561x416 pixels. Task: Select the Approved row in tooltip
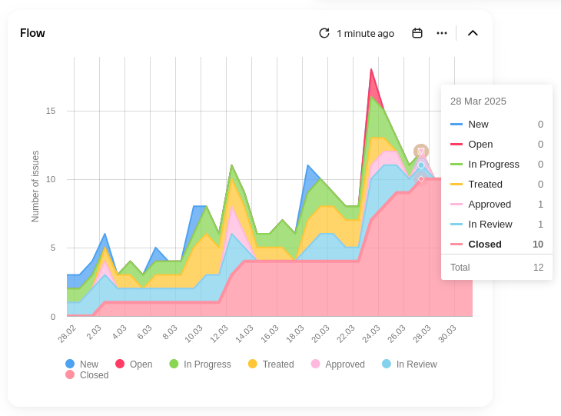point(496,204)
